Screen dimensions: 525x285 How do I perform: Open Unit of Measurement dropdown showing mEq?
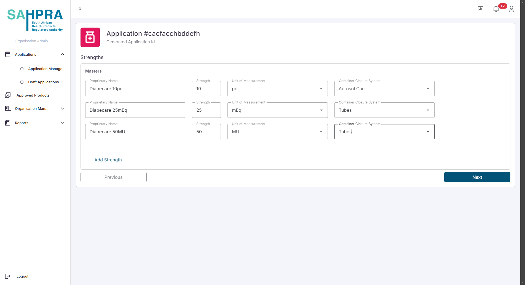point(277,110)
